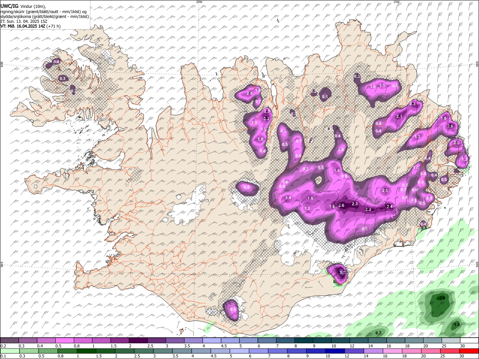The width and height of the screenshot is (479, 359).
Task: Click the '1.4' snowfall value on the map
Action: pyautogui.click(x=288, y=198)
